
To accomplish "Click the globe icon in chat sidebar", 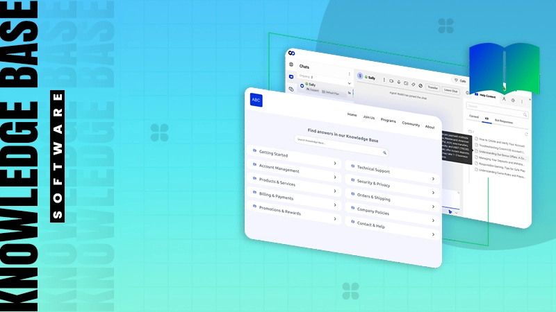I will coord(291,64).
